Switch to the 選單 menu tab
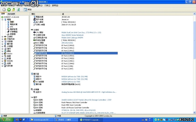 (x=3, y=14)
